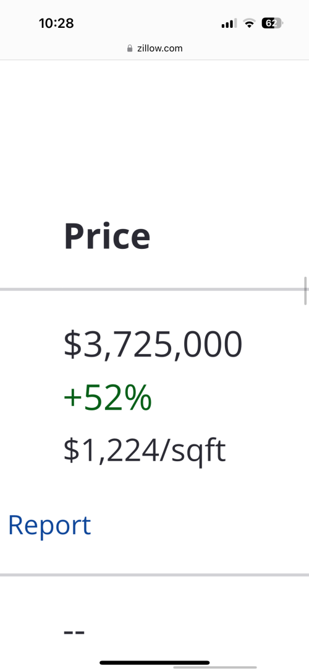309x671 pixels.
Task: Click the vertical scrollbar handle
Action: pos(305,290)
